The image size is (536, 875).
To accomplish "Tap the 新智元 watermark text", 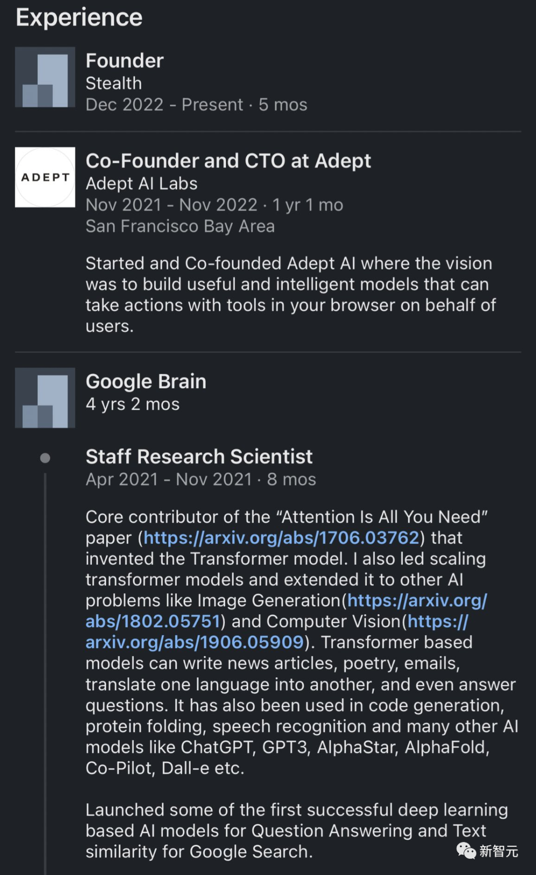I will (x=499, y=851).
